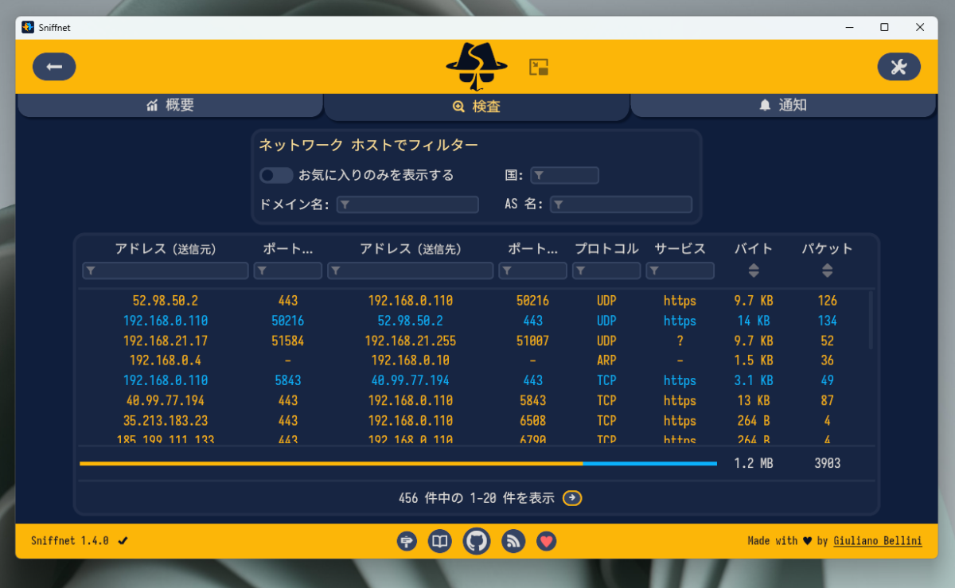This screenshot has height=588, width=955.
Task: Click 456 件中の 1-20 件を表示 text
Action: point(477,498)
